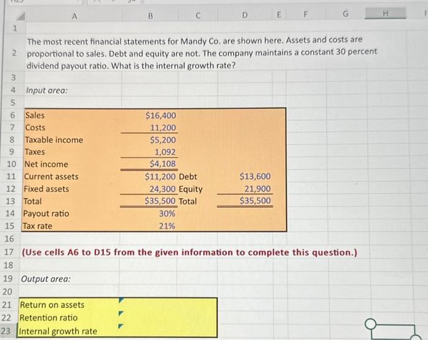Click the 'Debt' label cell
428x340 pixels.
point(188,177)
